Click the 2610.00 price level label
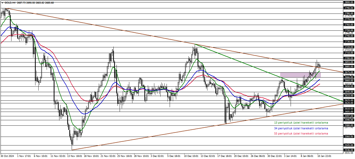 pos(348,109)
